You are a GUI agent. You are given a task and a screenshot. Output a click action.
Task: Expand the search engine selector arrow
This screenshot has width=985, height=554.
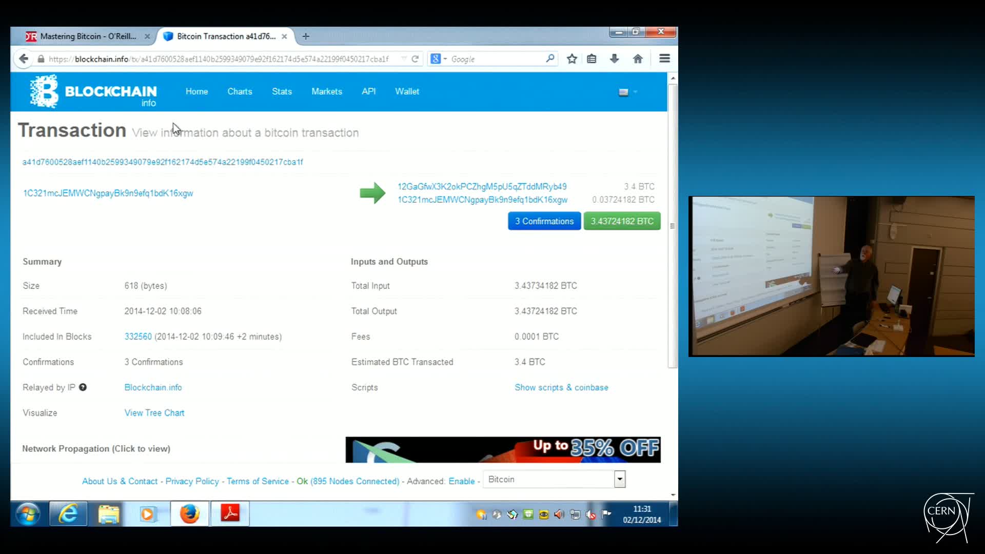click(445, 59)
